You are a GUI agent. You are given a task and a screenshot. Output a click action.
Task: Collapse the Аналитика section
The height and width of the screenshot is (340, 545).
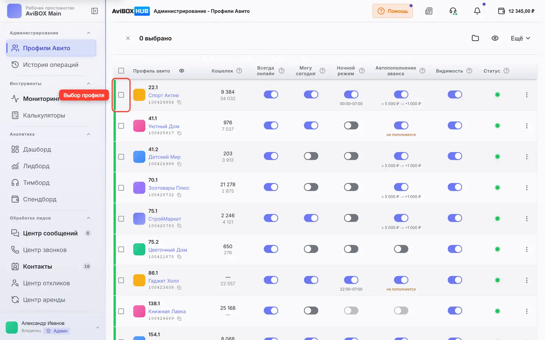[x=89, y=134]
